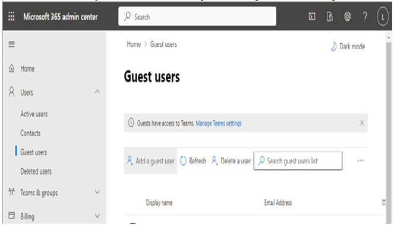This screenshot has height=225, width=394.
Task: Click Guest users in the breadcrumb
Action: point(163,44)
